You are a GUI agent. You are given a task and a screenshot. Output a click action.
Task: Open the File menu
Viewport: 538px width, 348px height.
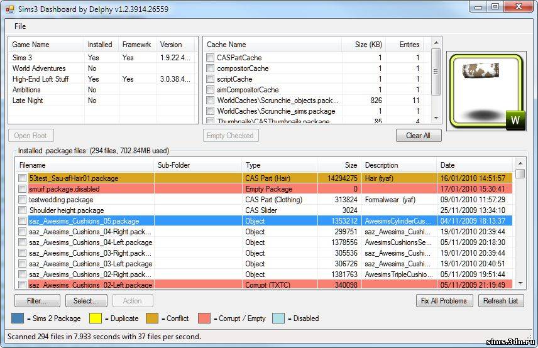20,26
